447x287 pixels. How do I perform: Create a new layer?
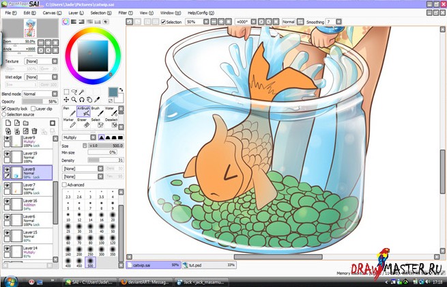8,123
